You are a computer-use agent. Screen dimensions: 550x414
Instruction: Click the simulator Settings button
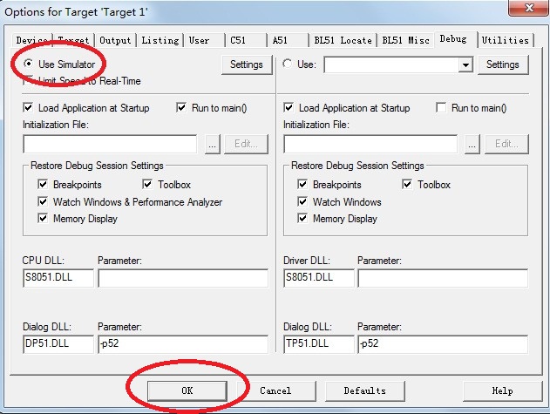pos(246,64)
